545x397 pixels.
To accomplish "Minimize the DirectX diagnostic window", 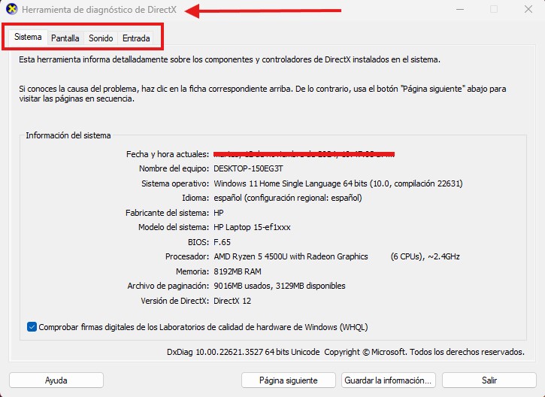I will click(460, 9).
